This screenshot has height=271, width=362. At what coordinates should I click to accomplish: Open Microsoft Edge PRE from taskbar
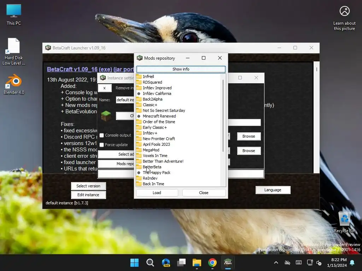click(x=166, y=263)
